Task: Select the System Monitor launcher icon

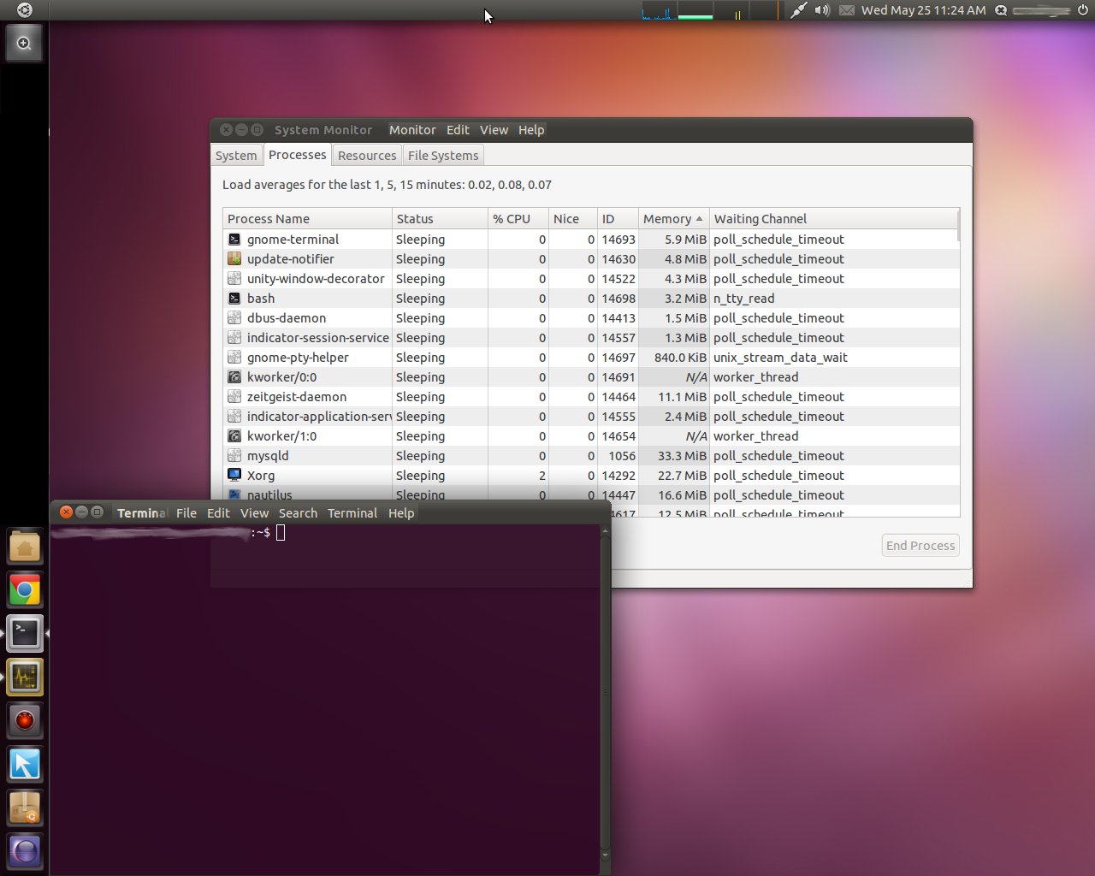Action: pyautogui.click(x=25, y=678)
